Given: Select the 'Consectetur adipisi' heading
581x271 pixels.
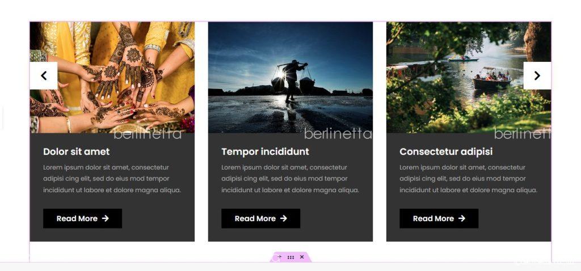Looking at the screenshot, I should 446,152.
